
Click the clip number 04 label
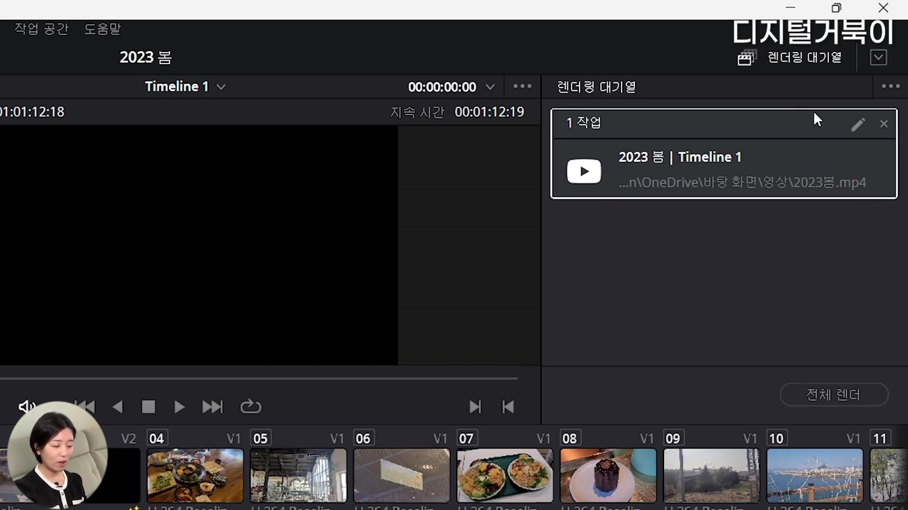[x=157, y=438]
